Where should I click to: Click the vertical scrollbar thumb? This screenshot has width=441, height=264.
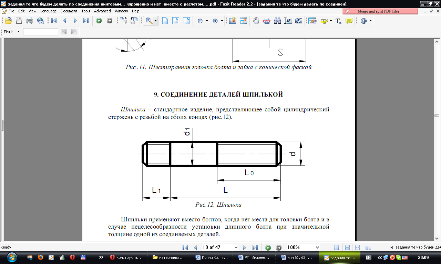click(437, 116)
